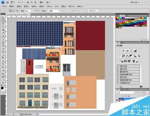Open the layer blend mode dropdown
This screenshot has width=150, height=116.
coord(125,92)
